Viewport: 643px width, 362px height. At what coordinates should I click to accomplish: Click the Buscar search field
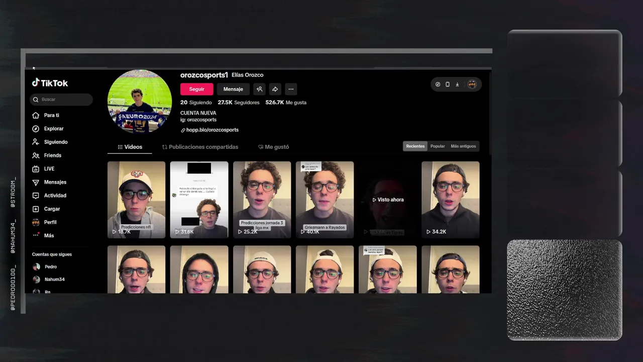point(61,100)
